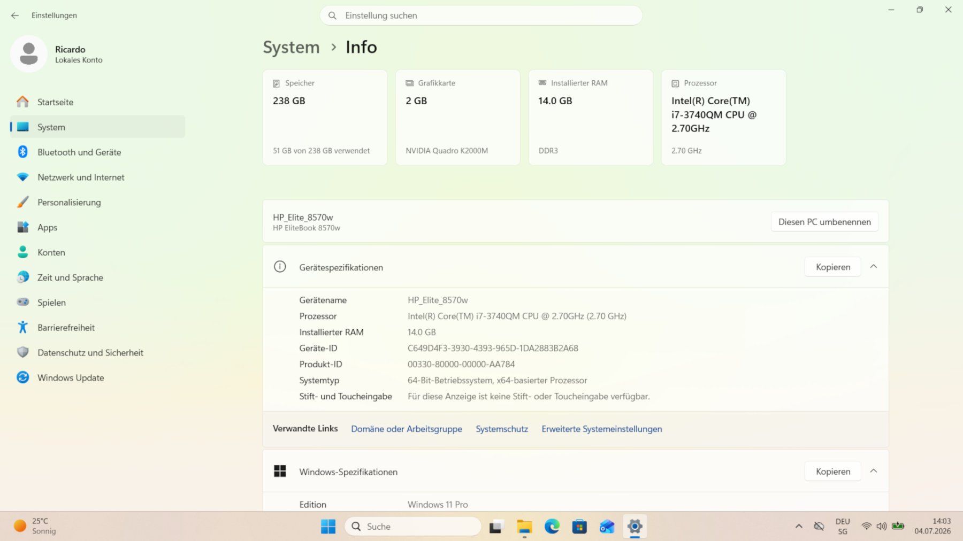Viewport: 963px width, 541px height.
Task: Open the weather widget showing 25°C Sonnig
Action: [35, 526]
